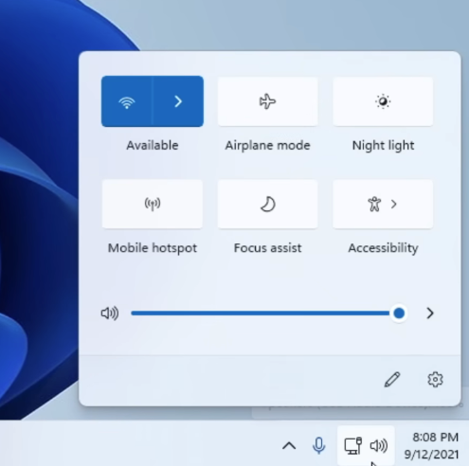Open Settings via gear icon
The image size is (469, 466).
click(435, 379)
